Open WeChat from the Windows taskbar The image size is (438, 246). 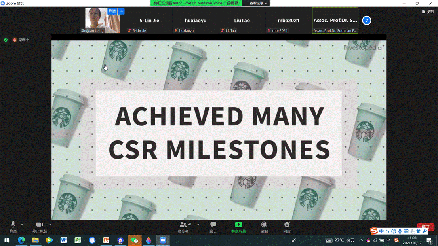tap(135, 240)
